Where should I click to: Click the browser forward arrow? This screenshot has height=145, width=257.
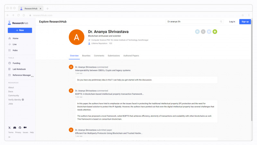point(13,15)
